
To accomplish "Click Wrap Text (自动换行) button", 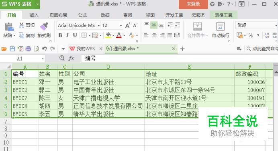I will (x=221, y=30).
